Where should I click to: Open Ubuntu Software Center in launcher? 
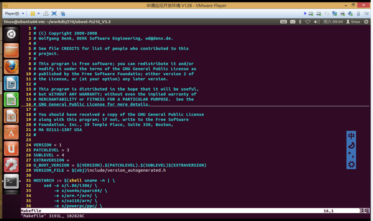(x=11, y=132)
